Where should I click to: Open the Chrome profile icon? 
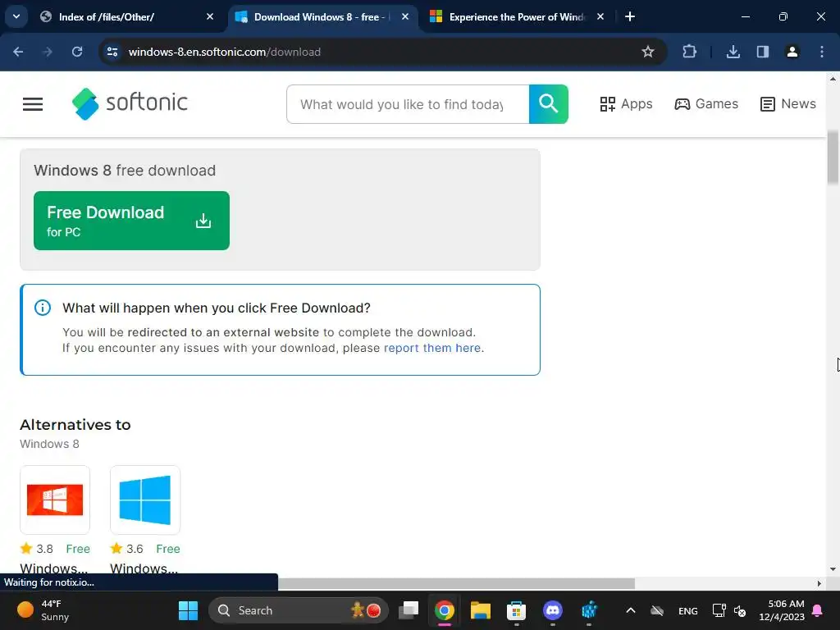click(x=792, y=52)
